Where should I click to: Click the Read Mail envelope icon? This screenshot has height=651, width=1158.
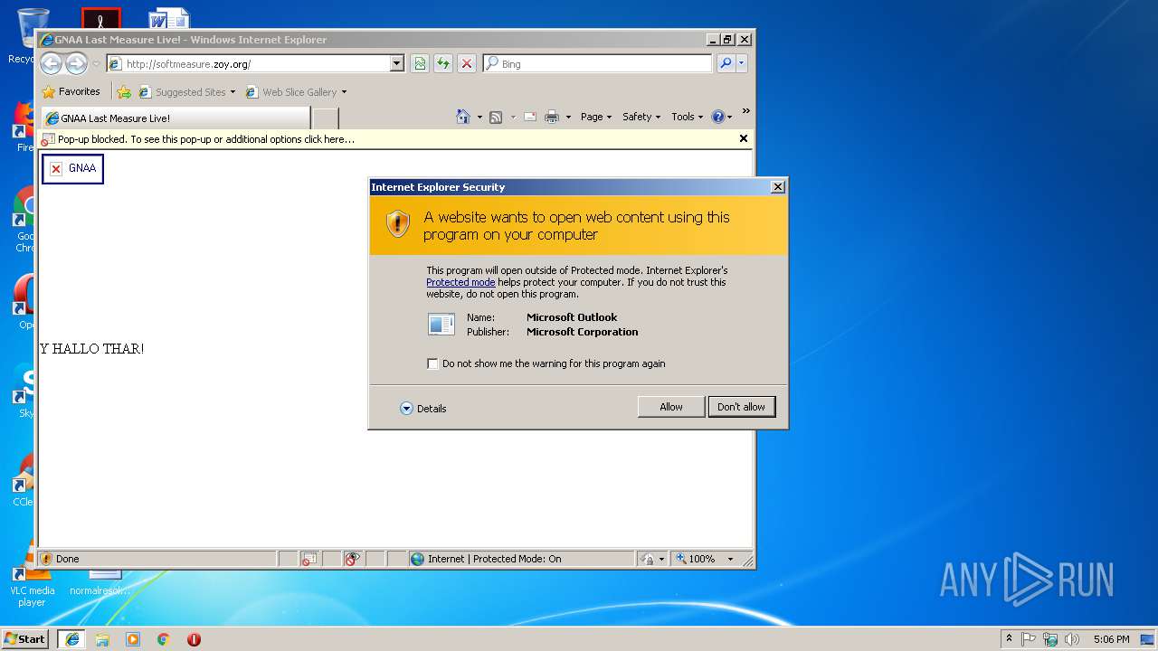(x=530, y=117)
